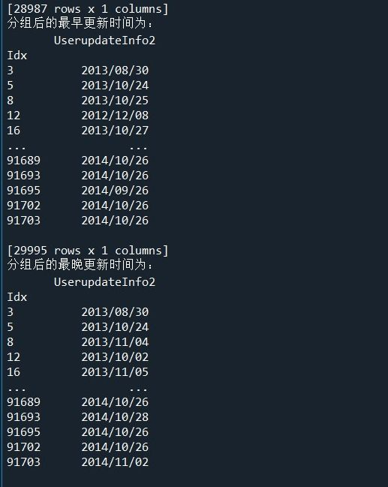Screen dimensions: 388x487
Task: Click the date 2013/10/25 beside Idx 8
Action: [115, 101]
